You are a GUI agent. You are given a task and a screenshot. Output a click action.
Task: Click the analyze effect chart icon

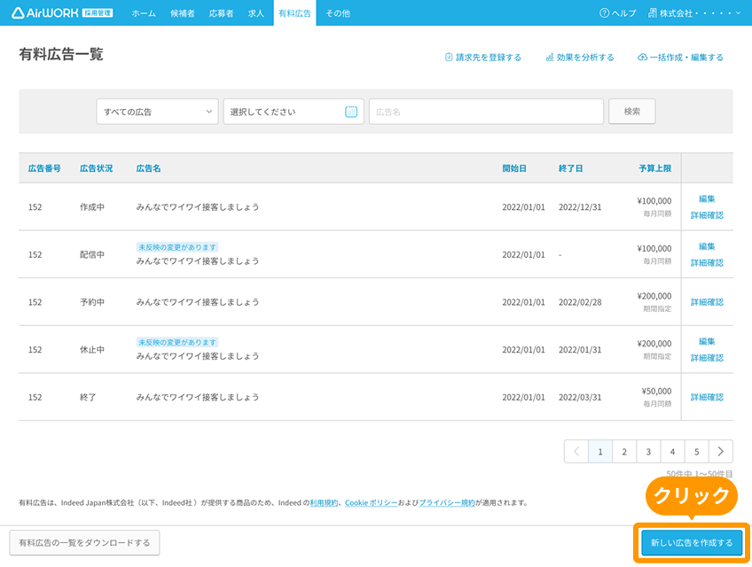550,57
